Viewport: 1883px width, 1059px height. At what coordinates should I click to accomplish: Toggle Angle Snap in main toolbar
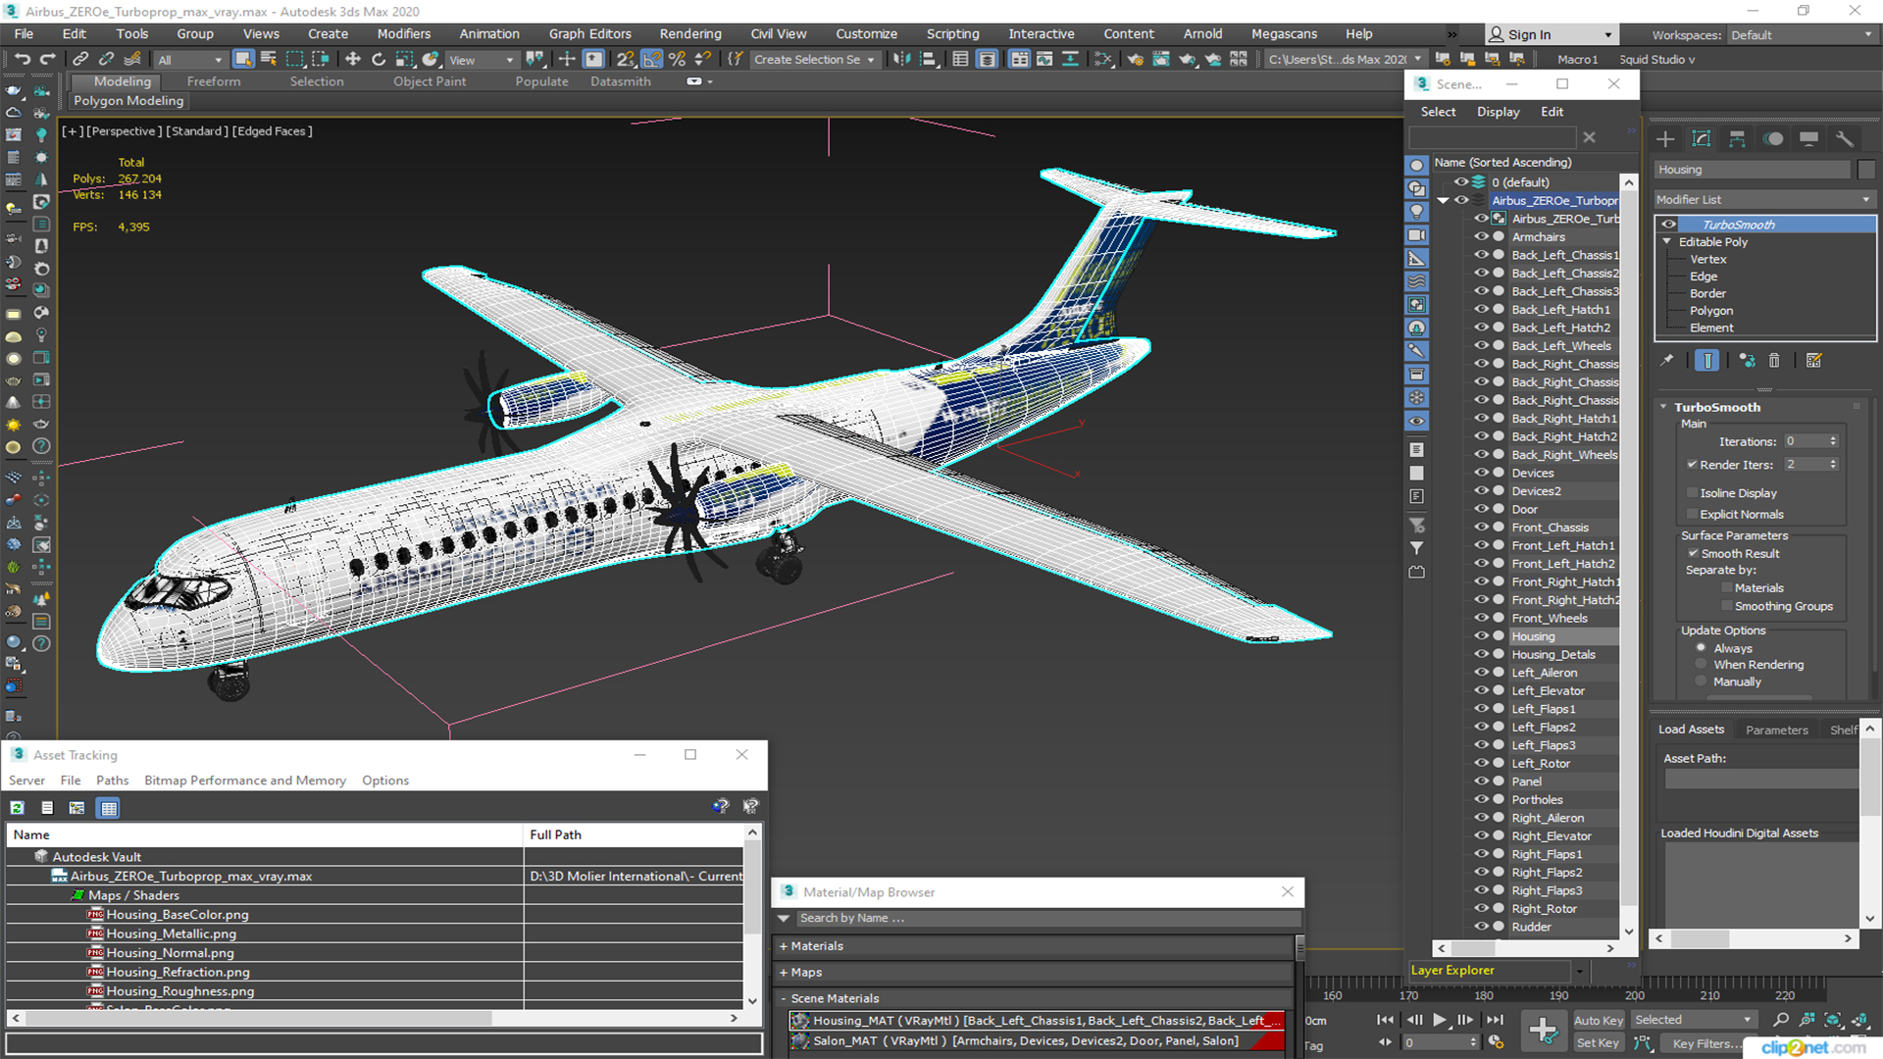click(x=651, y=59)
